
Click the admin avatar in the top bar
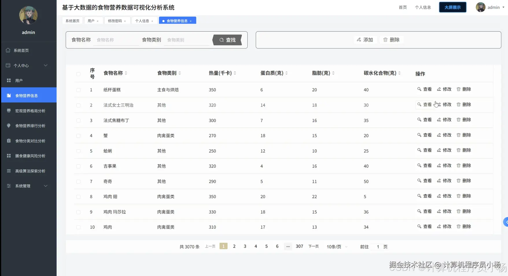point(481,7)
